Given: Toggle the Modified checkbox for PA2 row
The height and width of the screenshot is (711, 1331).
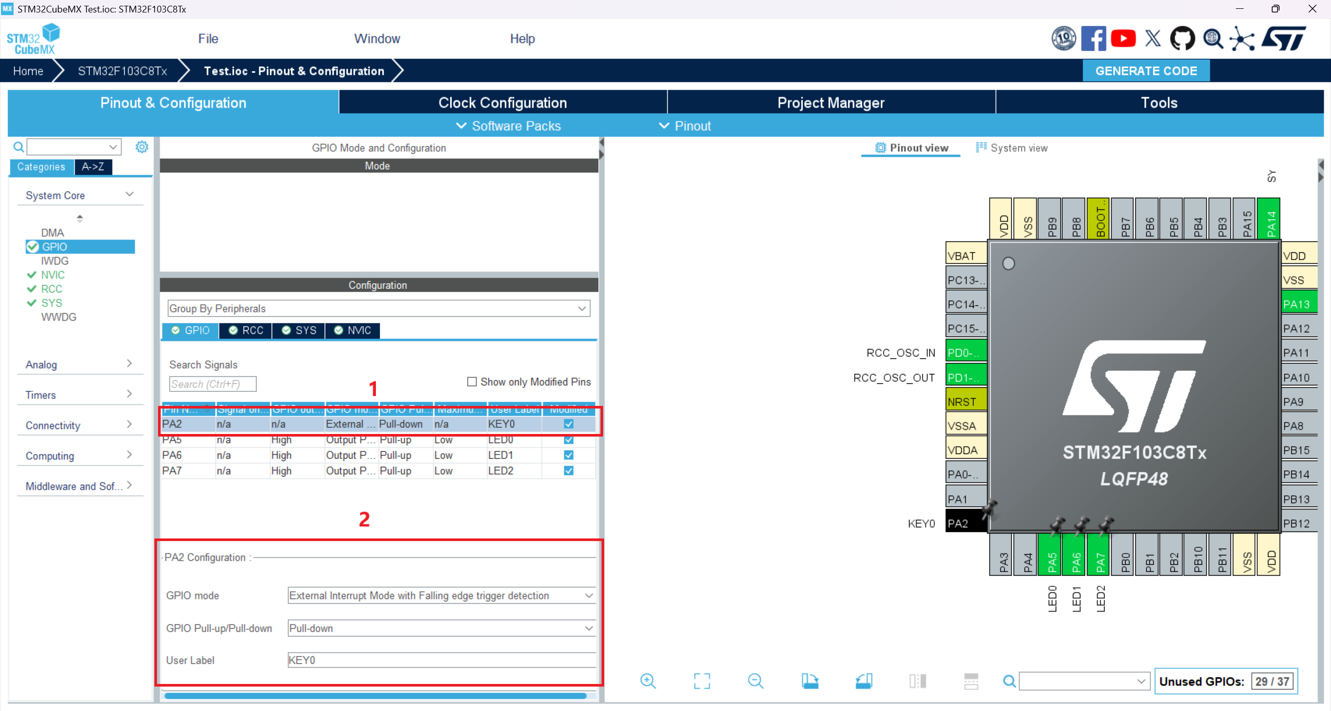Looking at the screenshot, I should (x=569, y=424).
